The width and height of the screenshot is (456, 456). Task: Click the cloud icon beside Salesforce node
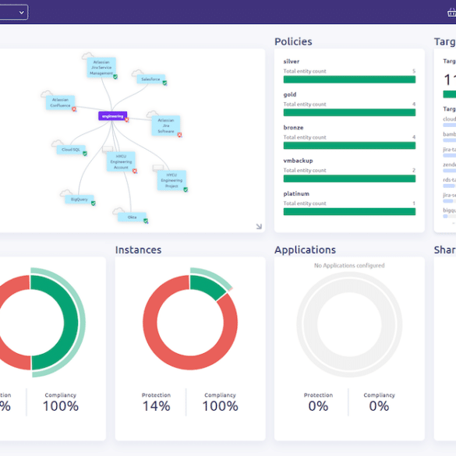click(x=137, y=72)
